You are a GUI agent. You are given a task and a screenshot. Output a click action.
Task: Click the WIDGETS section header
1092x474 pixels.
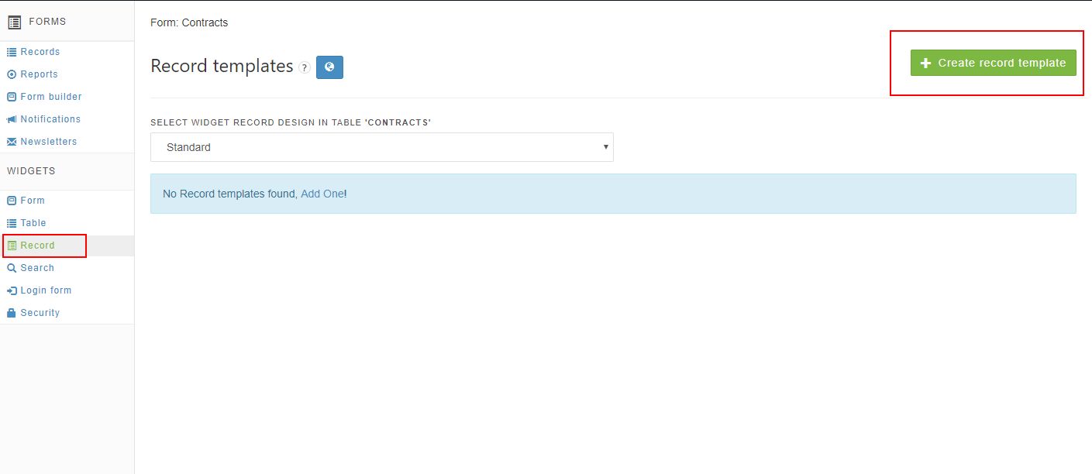[31, 170]
